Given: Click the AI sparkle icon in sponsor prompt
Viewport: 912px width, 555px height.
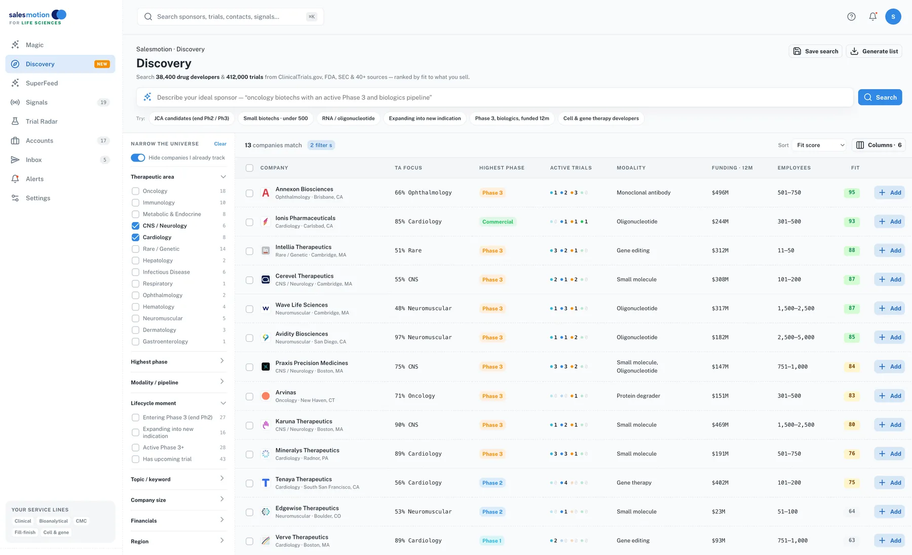Looking at the screenshot, I should click(x=147, y=97).
